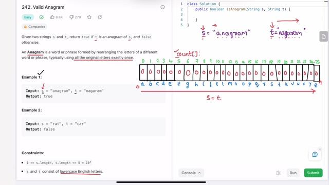
Task: Click the thumbs-up like icon
Action: tap(52, 17)
